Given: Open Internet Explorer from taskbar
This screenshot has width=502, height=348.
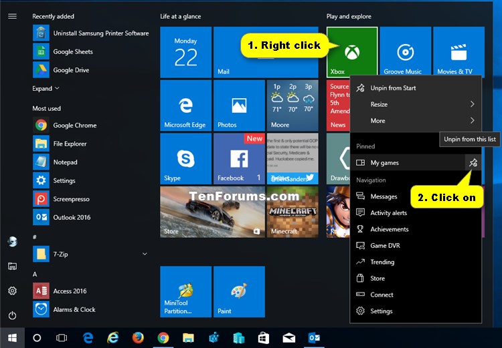Looking at the screenshot, I should pos(112,338).
